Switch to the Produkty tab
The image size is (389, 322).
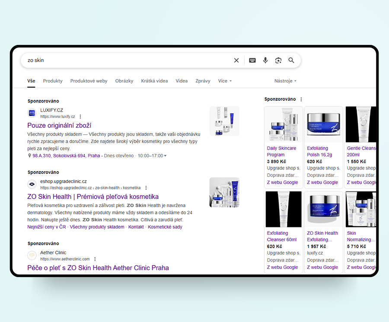coord(53,81)
